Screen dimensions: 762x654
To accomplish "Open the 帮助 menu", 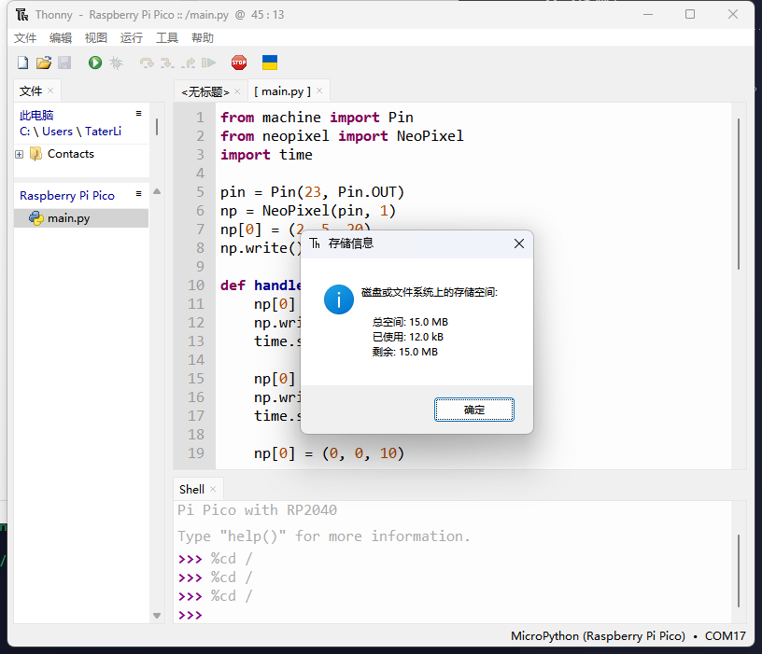I will [202, 38].
